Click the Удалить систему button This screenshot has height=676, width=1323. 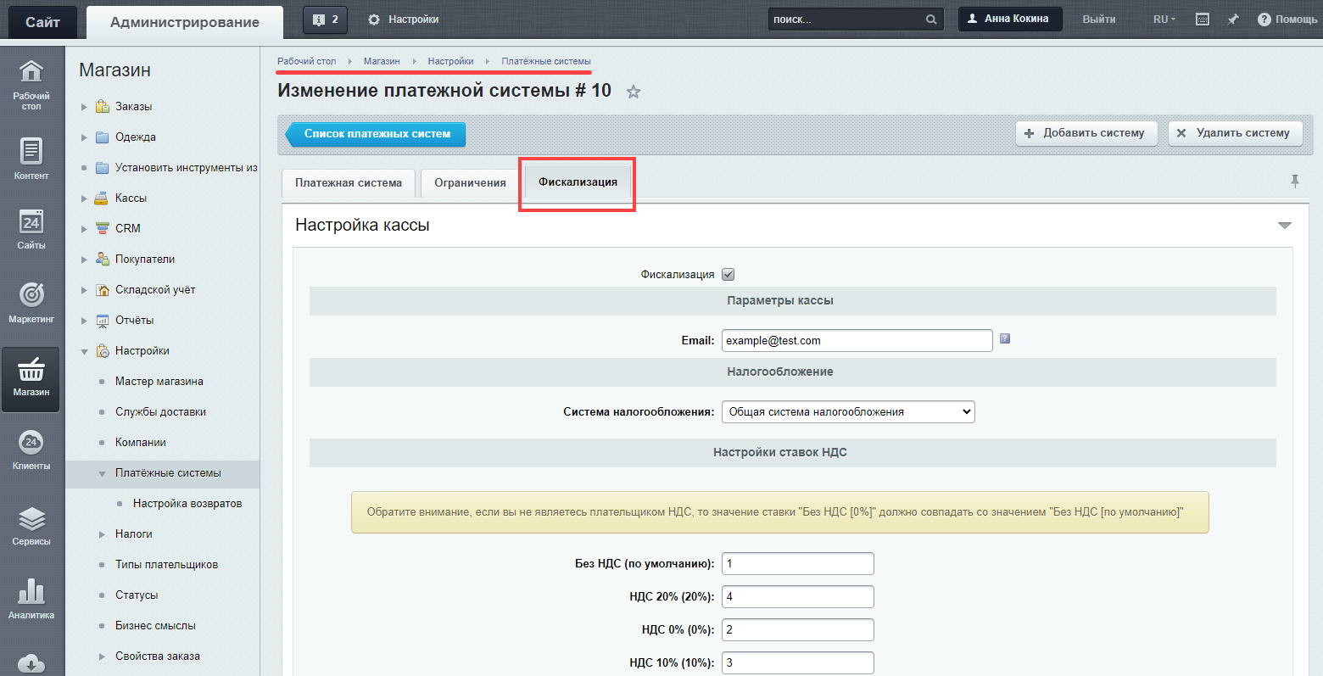1236,133
